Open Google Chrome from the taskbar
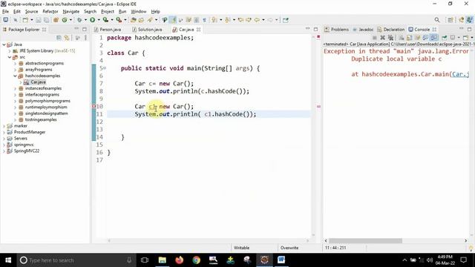The width and height of the screenshot is (475, 267). click(x=196, y=260)
